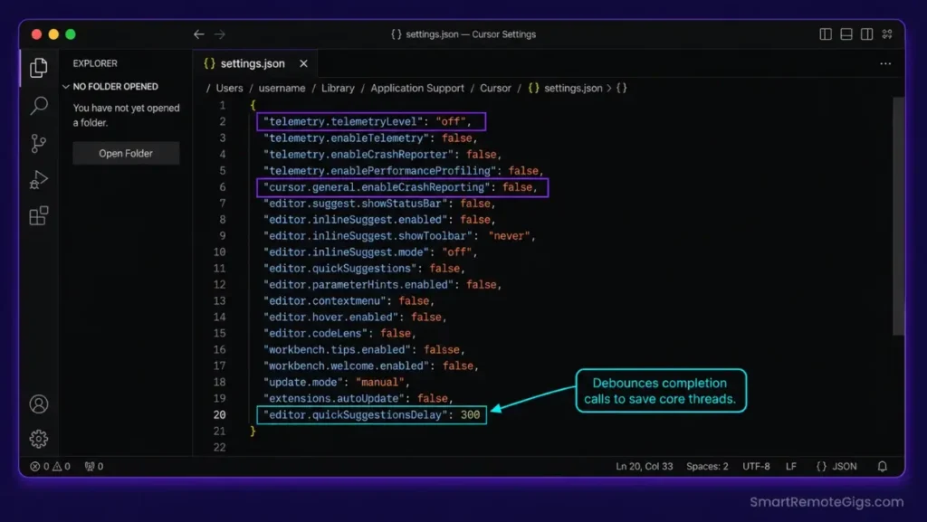Change encoding via UTF-8 status item
This screenshot has width=927, height=522.
point(756,467)
